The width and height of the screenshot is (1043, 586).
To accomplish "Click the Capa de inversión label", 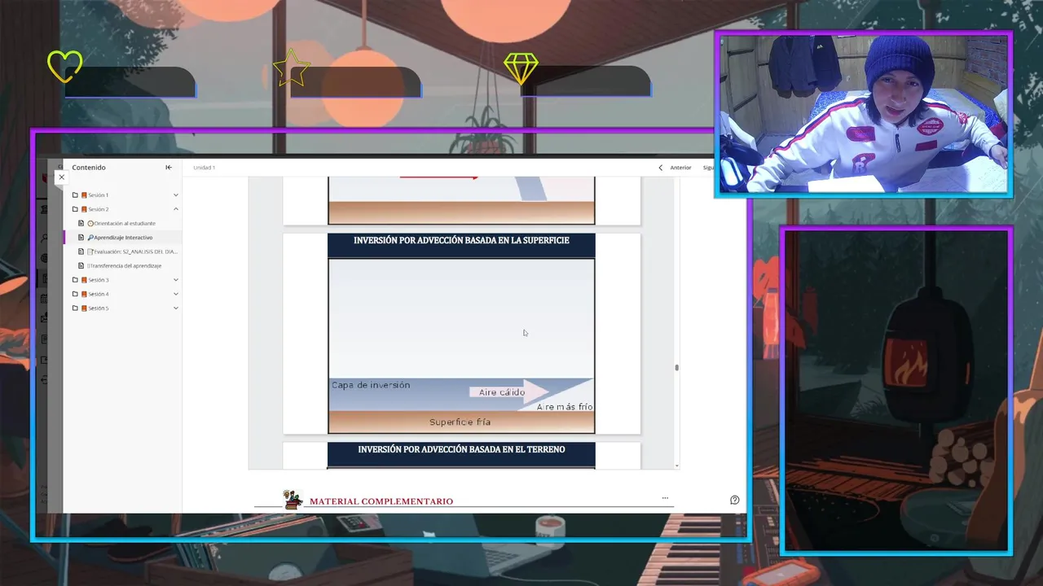I will (371, 385).
